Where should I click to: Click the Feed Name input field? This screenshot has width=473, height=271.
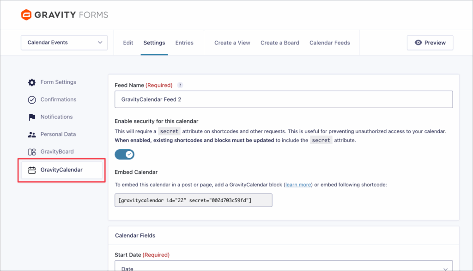[284, 99]
